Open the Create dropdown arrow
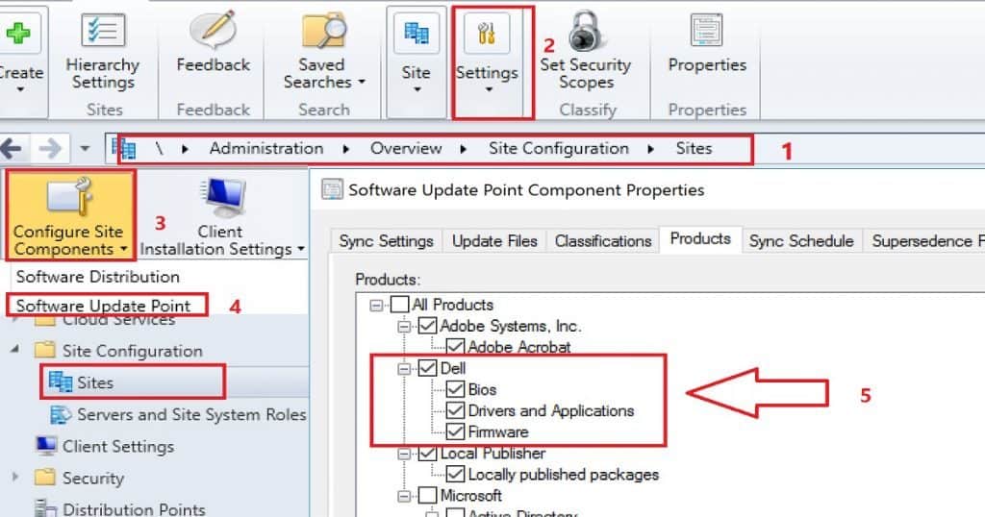 coord(20,89)
